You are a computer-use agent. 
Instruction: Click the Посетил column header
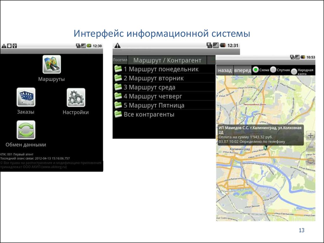(x=120, y=60)
